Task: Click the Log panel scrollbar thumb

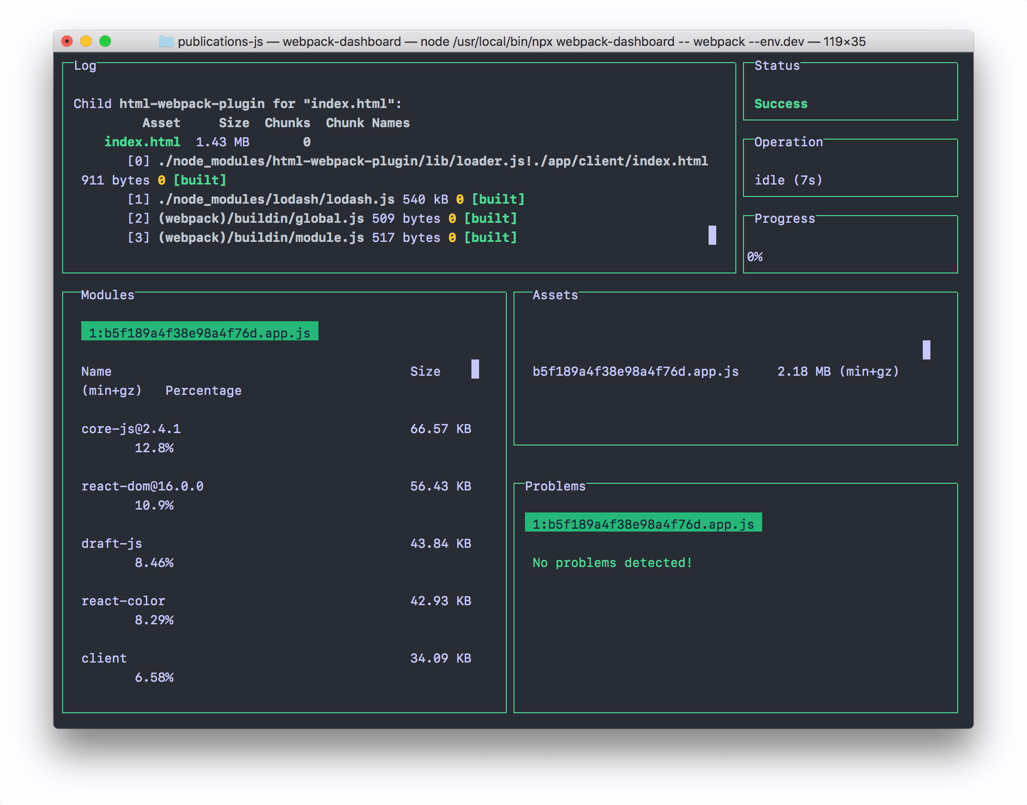Action: click(712, 236)
